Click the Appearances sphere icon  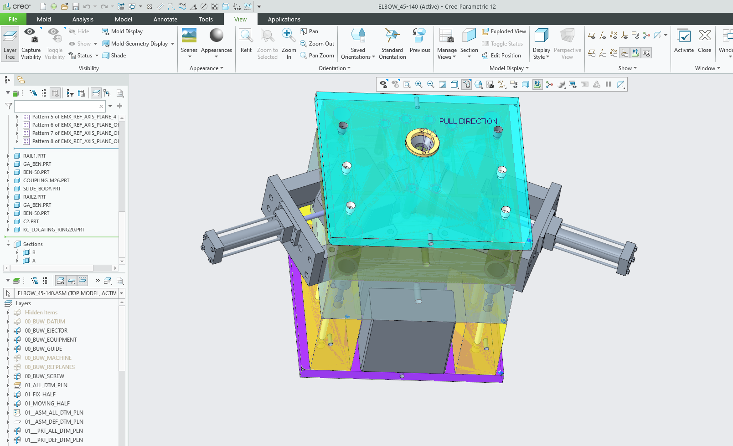tap(216, 36)
